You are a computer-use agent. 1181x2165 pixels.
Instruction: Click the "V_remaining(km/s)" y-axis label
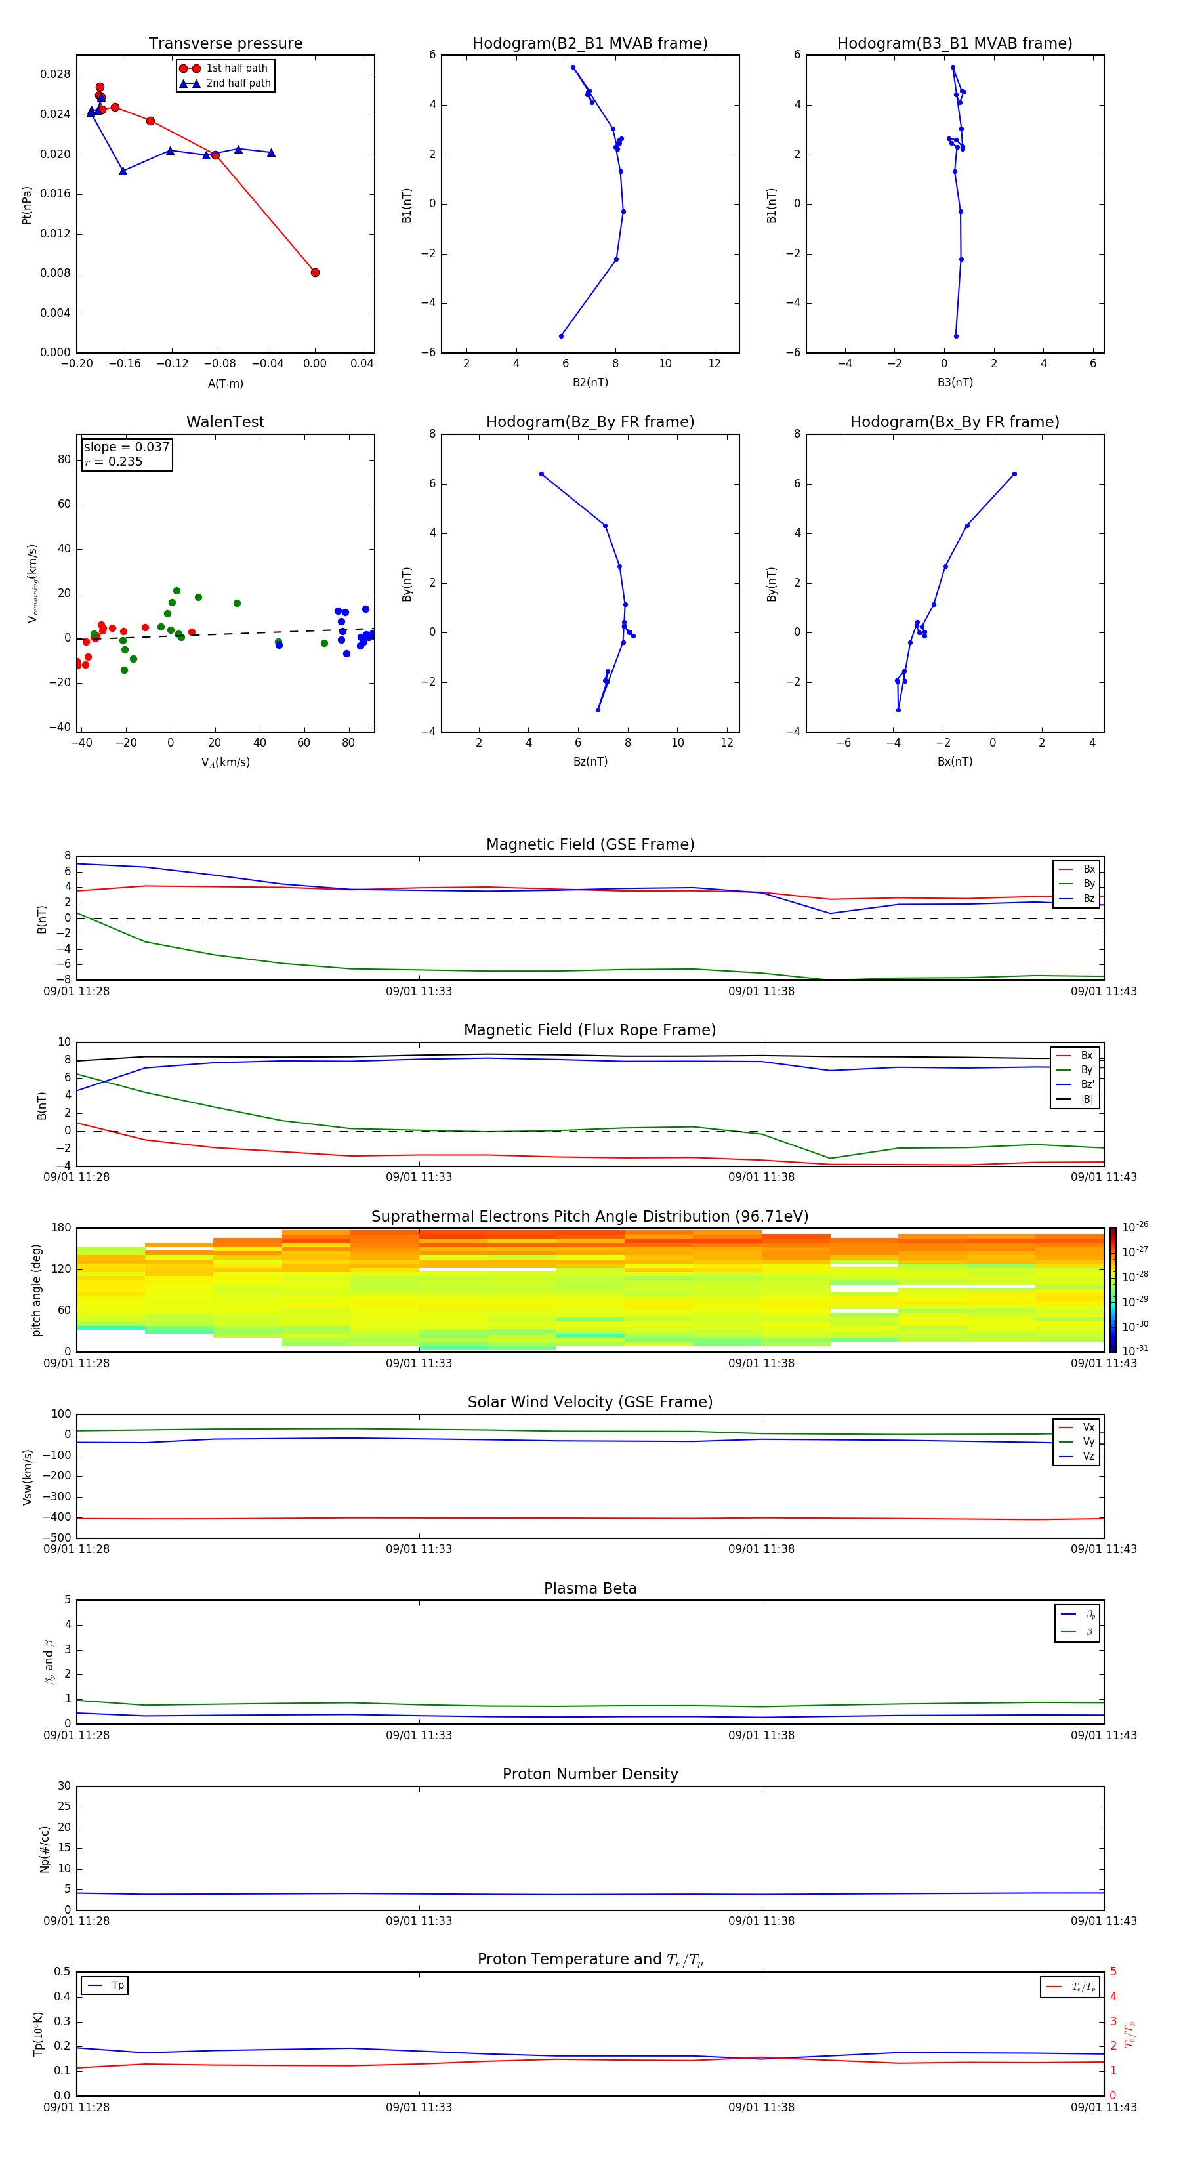pyautogui.click(x=32, y=583)
